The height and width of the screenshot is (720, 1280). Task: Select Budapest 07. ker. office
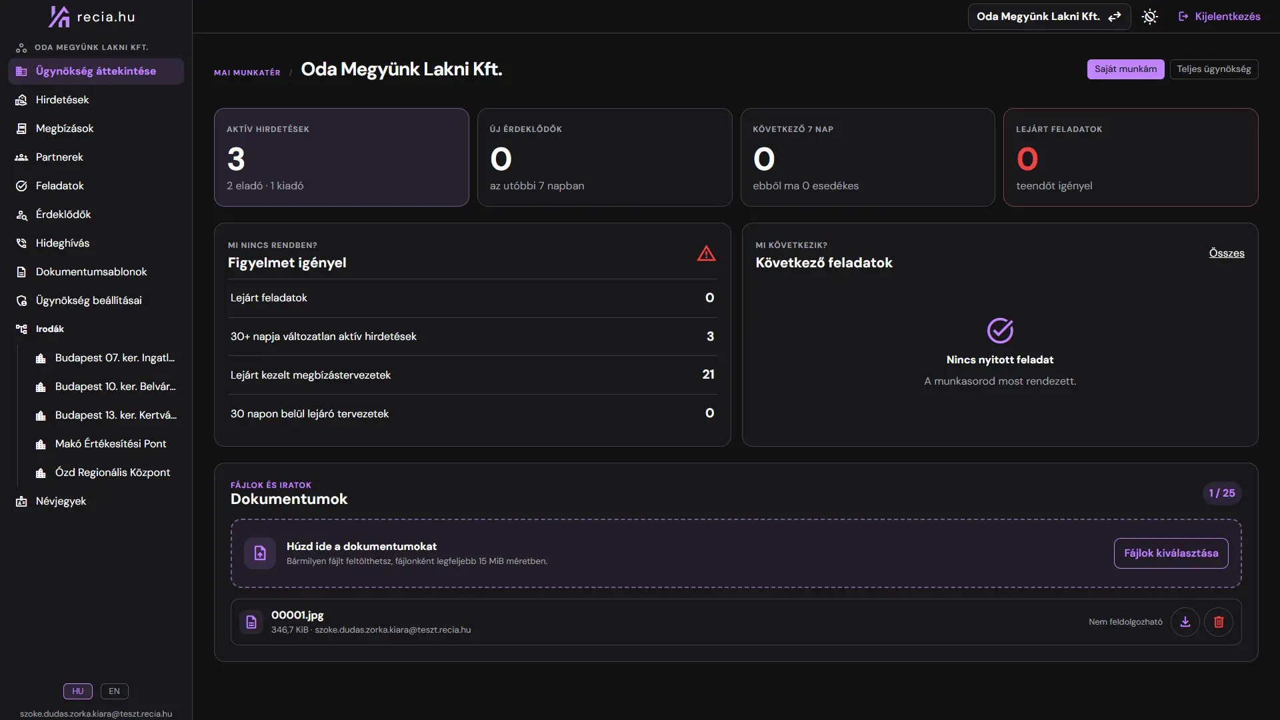105,358
